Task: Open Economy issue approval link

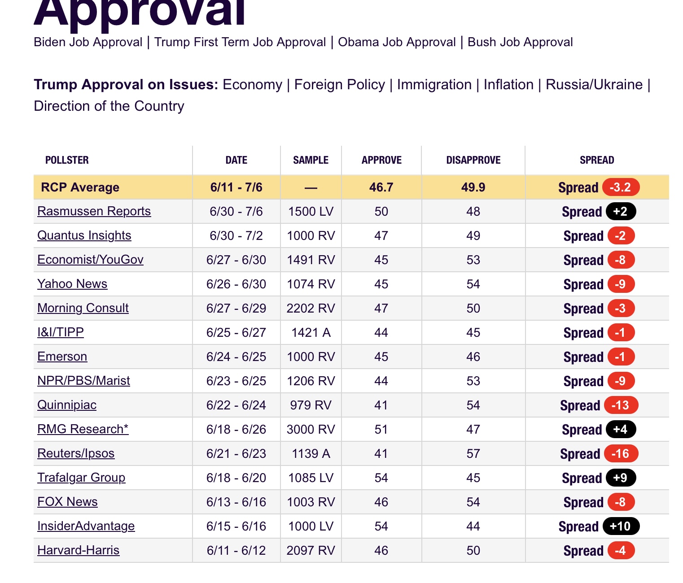Action: (253, 85)
